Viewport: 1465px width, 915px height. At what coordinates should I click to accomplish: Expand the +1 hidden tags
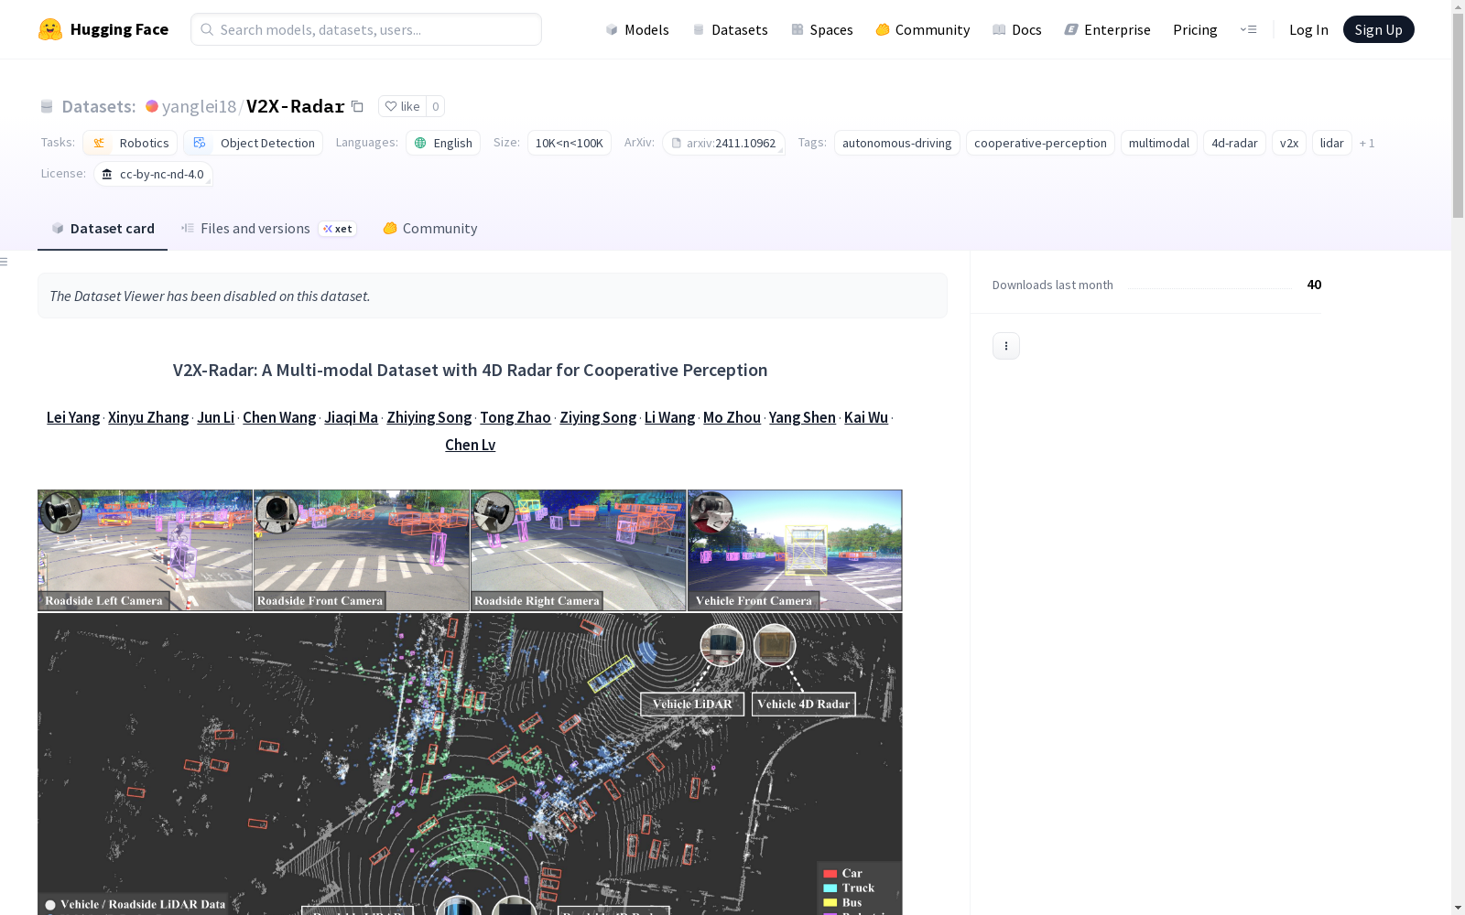(x=1367, y=143)
